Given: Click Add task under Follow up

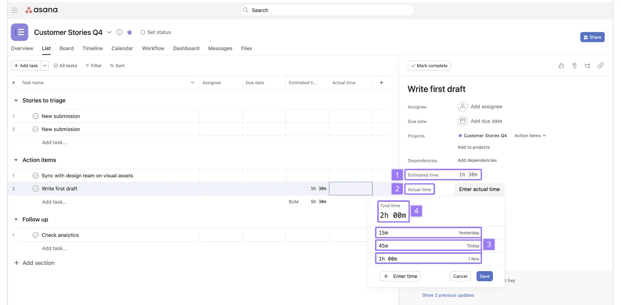Looking at the screenshot, I should pos(54,248).
